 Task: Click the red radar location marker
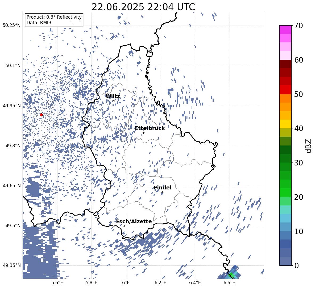click(x=41, y=115)
